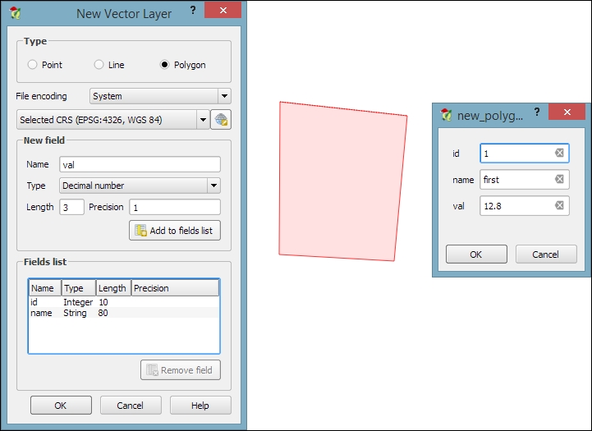Clear the id field value with its X icon
592x431 pixels.
pyautogui.click(x=559, y=153)
